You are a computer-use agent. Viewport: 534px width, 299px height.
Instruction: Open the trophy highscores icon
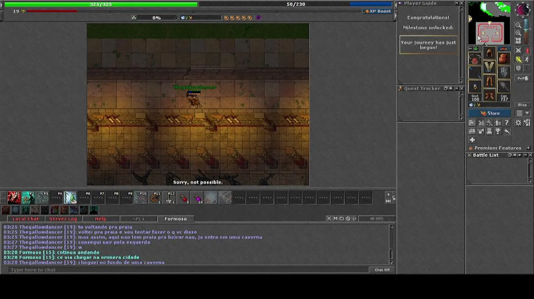click(x=498, y=131)
